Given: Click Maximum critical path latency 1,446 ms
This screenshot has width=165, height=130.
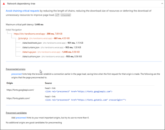Looking at the screenshot, I should tap(24, 24).
